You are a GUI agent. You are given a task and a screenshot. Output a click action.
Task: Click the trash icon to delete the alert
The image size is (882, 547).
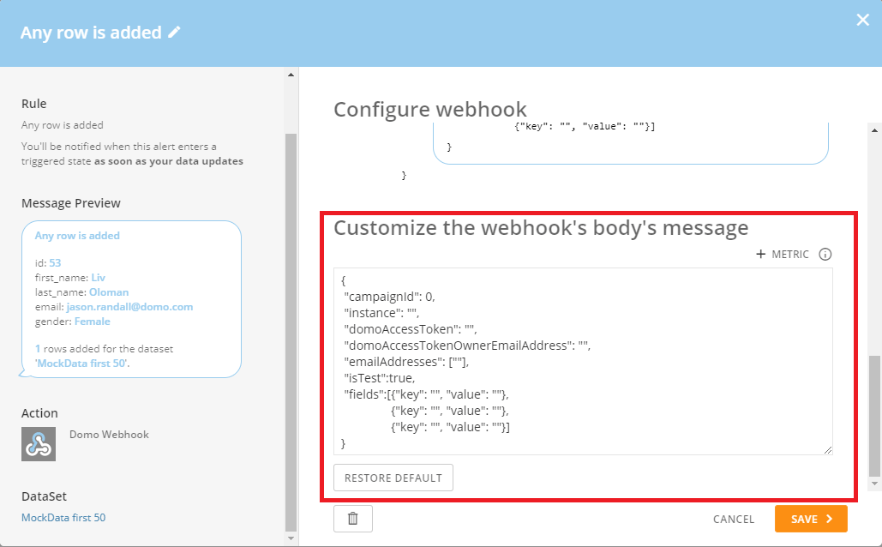[352, 519]
